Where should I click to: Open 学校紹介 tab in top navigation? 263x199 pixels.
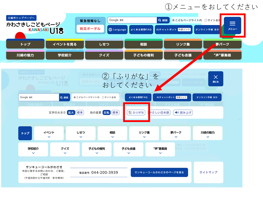pyautogui.click(x=65, y=55)
